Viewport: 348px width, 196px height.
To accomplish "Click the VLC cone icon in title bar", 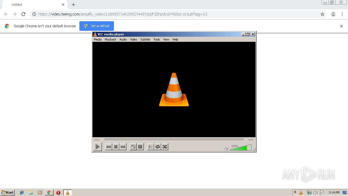I will (x=95, y=34).
